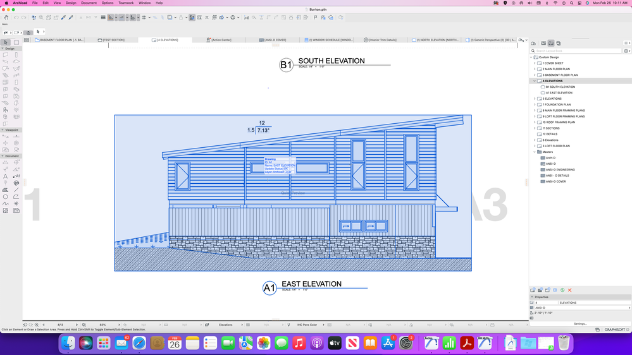Go to next layout arrow beside 4/13

pos(77,325)
